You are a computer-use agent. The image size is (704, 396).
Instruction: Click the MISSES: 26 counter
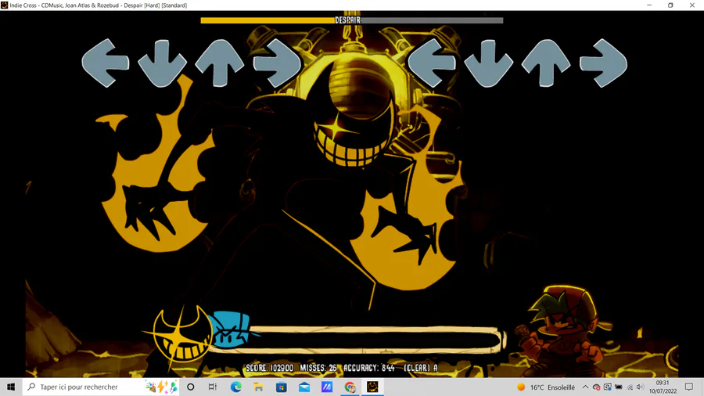coord(318,368)
